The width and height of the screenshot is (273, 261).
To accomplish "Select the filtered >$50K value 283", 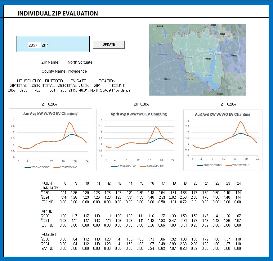I will coord(63,90).
